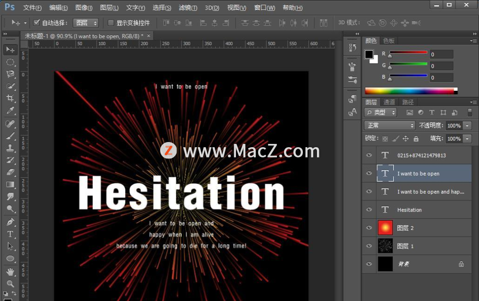Open the Layers panel options menu
This screenshot has width=479, height=301.
[x=473, y=102]
